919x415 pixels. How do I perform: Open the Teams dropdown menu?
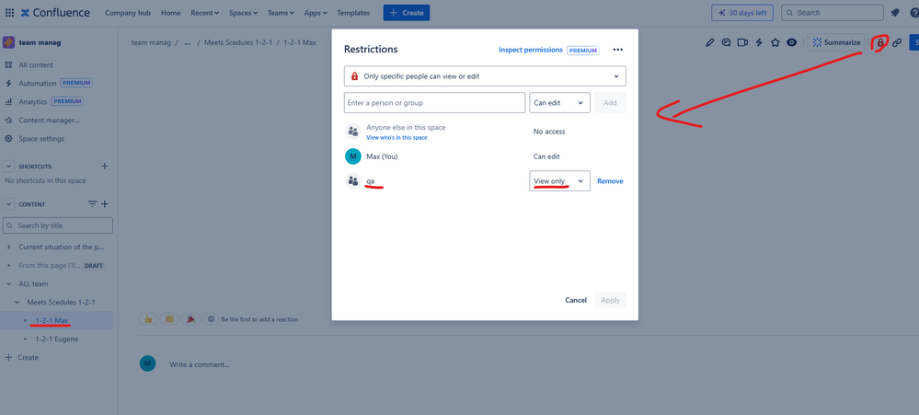click(281, 12)
